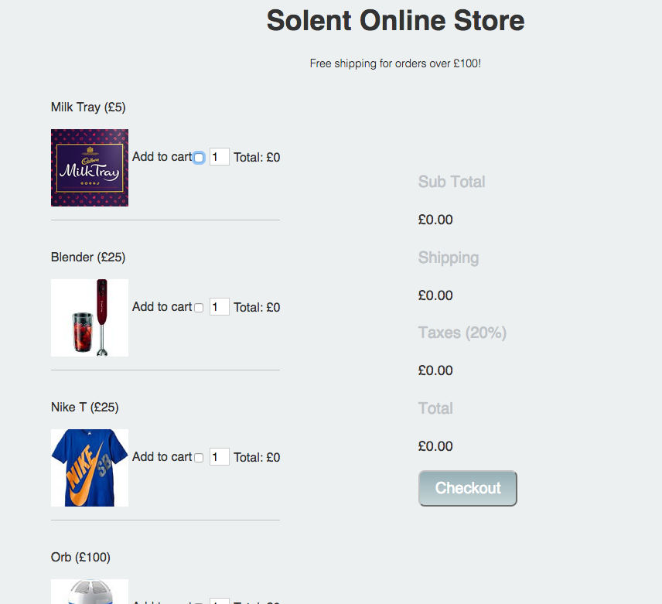The height and width of the screenshot is (604, 662).
Task: Click the Cadbury Milk Tray product image
Action: tap(89, 167)
